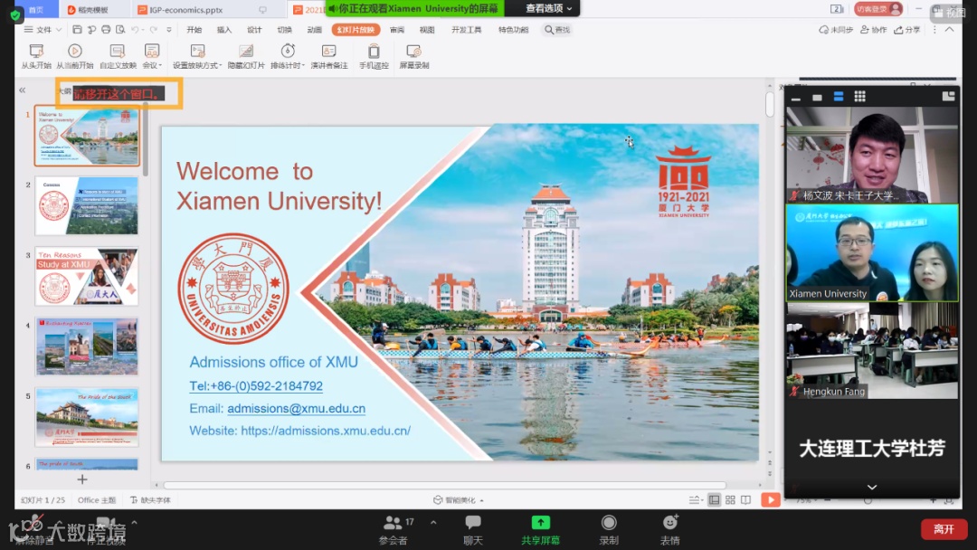Click the Tel:+86-(0)592-2184792 link
The width and height of the screenshot is (977, 550).
coord(256,386)
